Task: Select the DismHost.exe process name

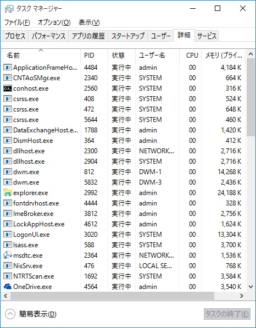Action: pos(33,141)
